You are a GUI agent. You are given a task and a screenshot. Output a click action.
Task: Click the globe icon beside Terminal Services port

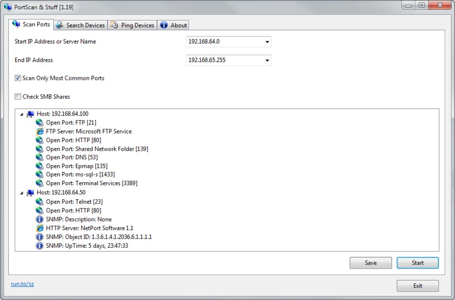[39, 183]
